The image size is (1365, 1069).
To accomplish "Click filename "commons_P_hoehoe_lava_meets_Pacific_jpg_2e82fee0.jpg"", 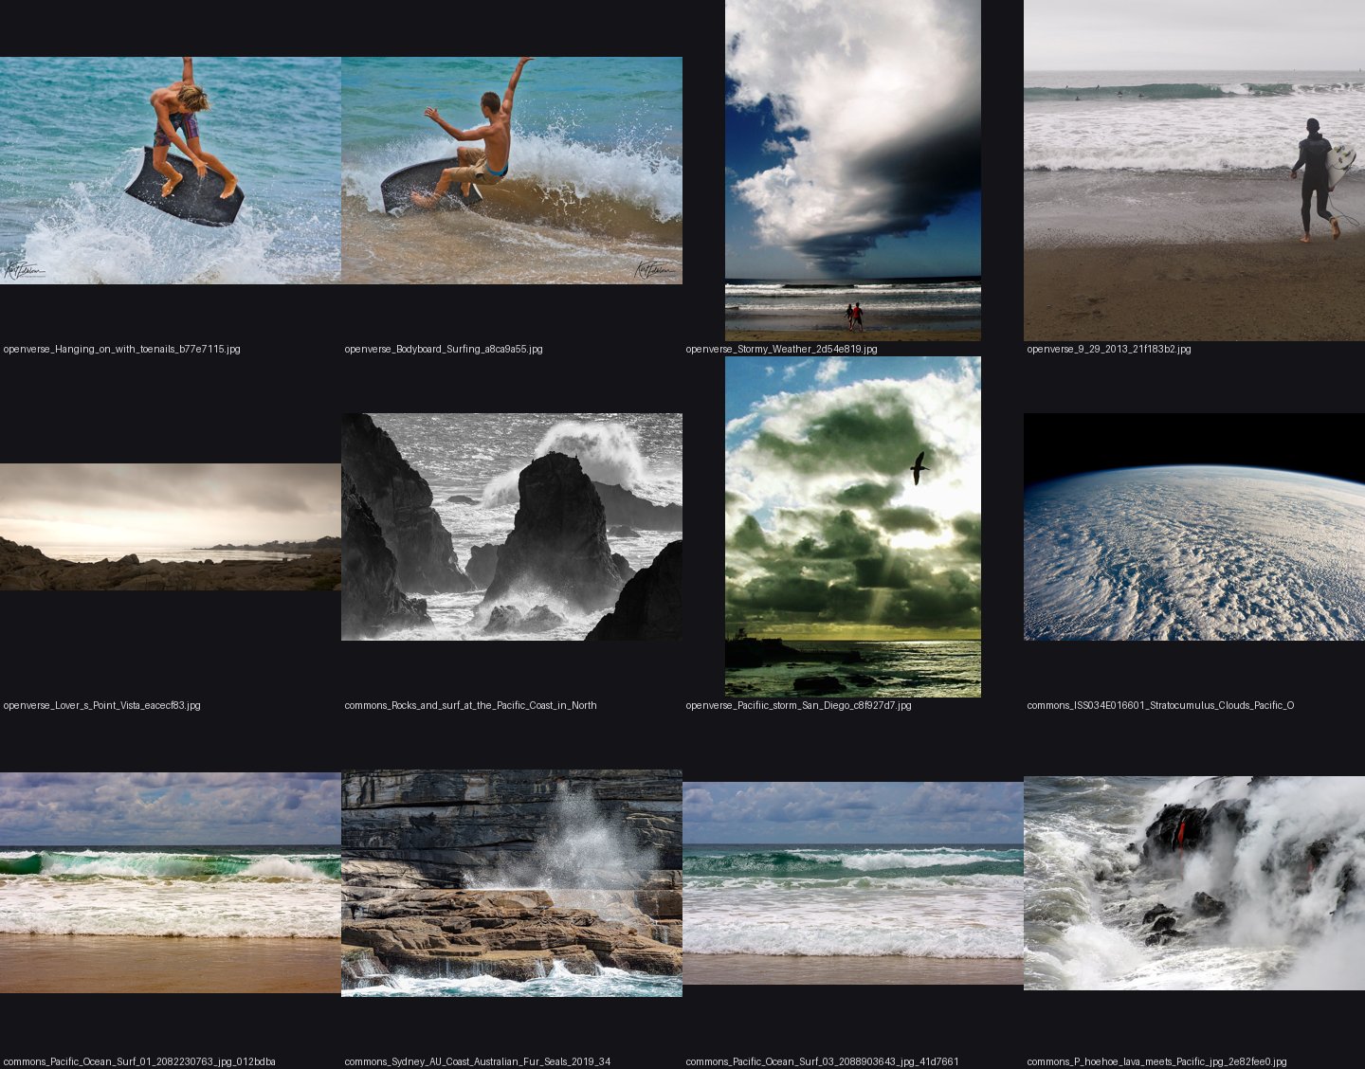I will [x=1157, y=1061].
